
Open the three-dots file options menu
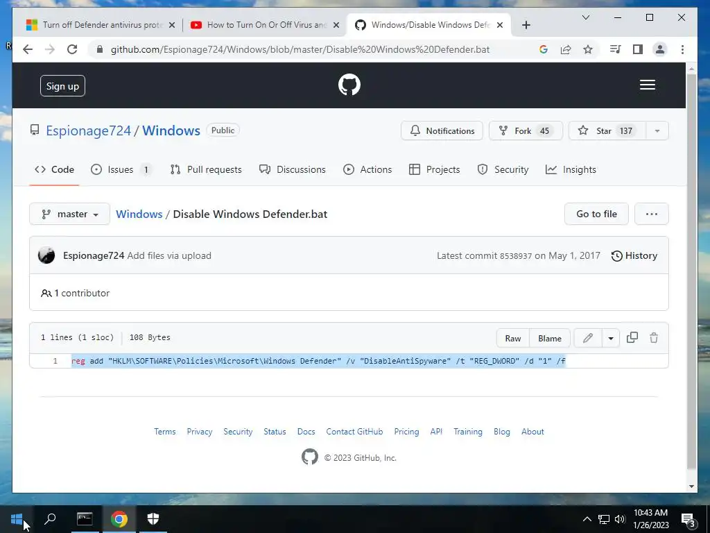point(652,214)
